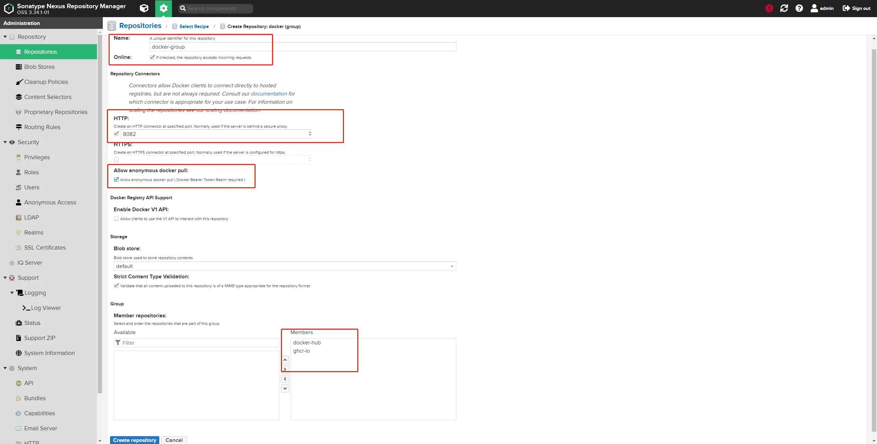
Task: Collapse the Logging tree node
Action: 12,293
